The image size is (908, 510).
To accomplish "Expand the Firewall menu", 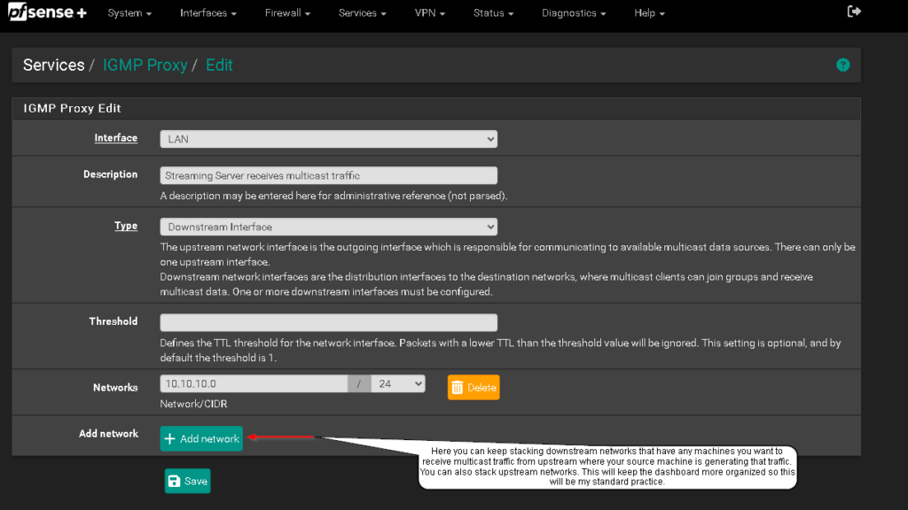I will pyautogui.click(x=287, y=13).
